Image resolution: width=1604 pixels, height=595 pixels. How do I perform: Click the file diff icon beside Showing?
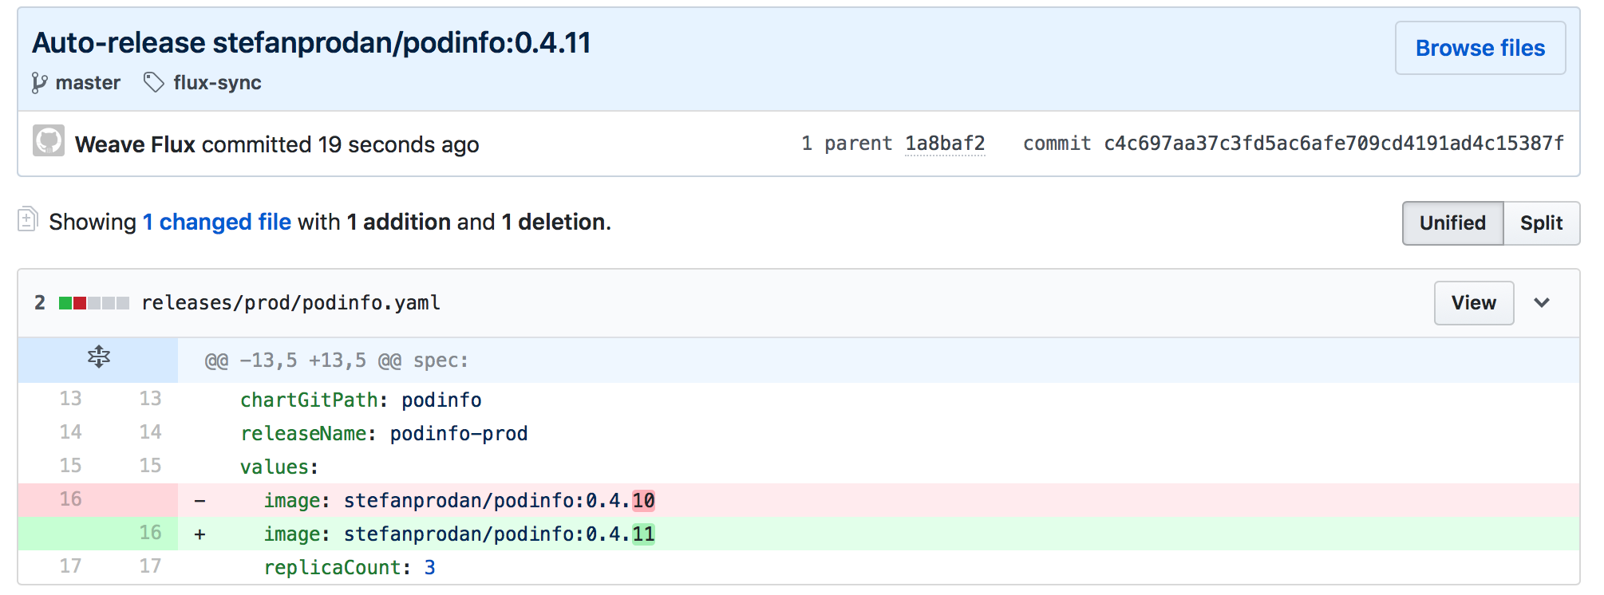coord(28,219)
